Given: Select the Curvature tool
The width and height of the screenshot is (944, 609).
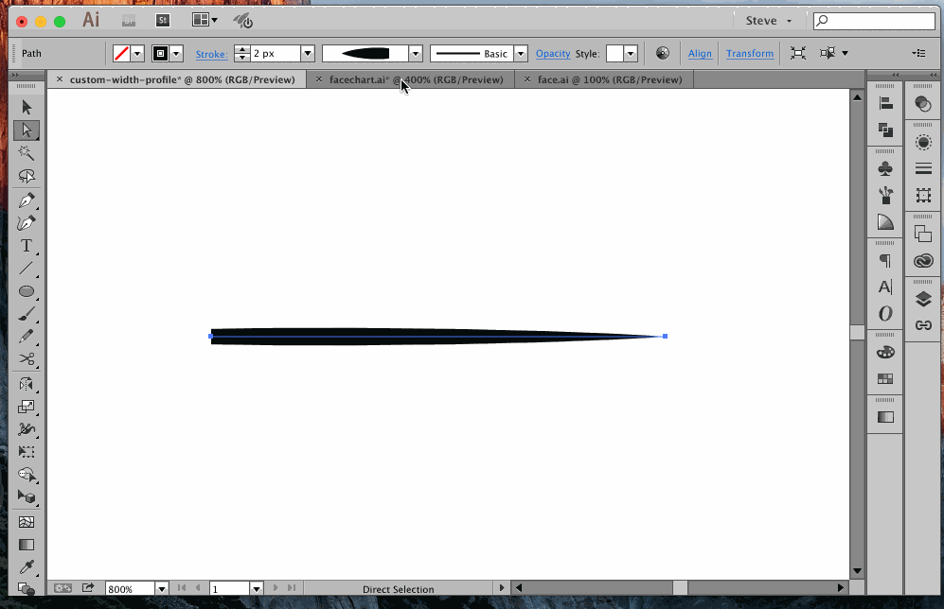Looking at the screenshot, I should click(x=27, y=223).
